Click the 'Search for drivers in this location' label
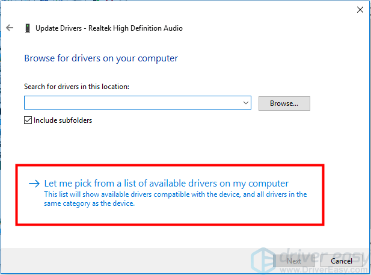 pos(76,87)
